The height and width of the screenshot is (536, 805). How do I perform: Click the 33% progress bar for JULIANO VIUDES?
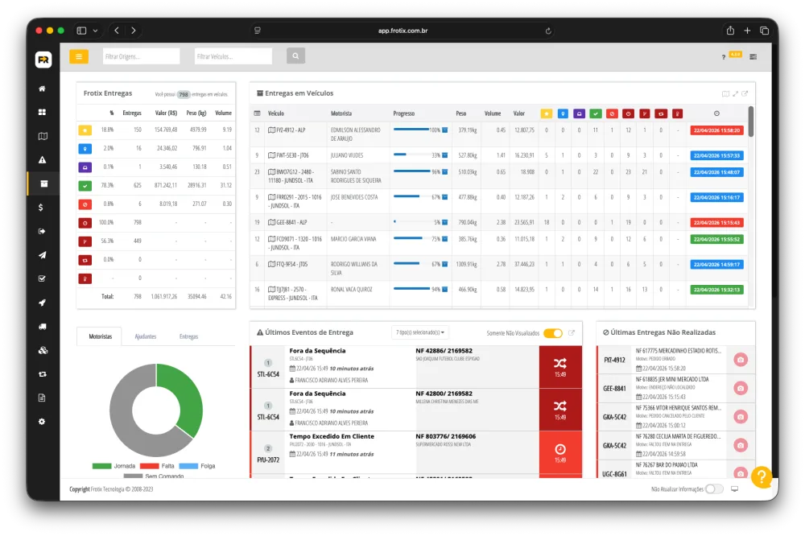point(411,155)
